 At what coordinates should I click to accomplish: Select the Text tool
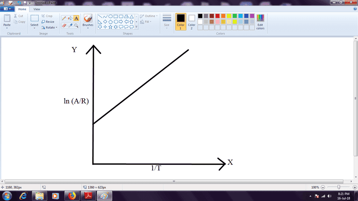(x=76, y=18)
